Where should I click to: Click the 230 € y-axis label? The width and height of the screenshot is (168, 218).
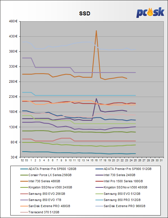13,97
